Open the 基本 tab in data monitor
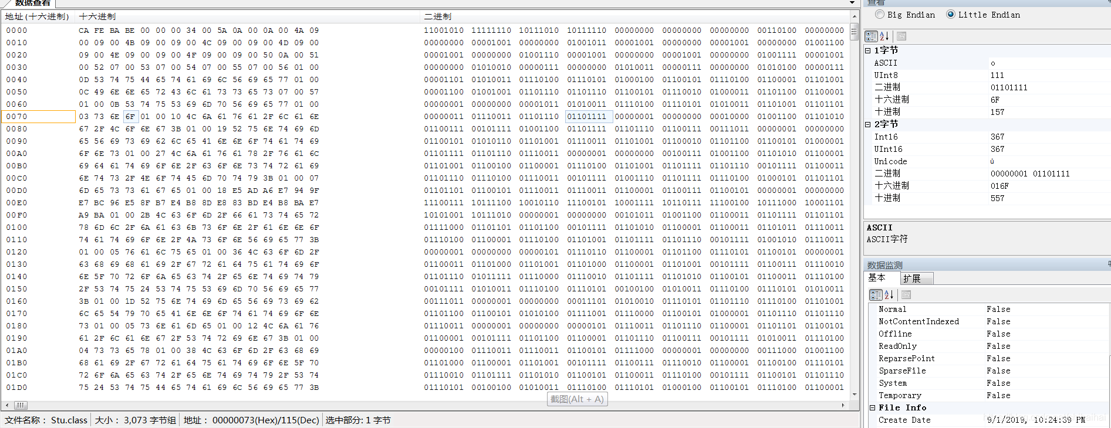Viewport: 1111px width, 428px height. click(877, 278)
